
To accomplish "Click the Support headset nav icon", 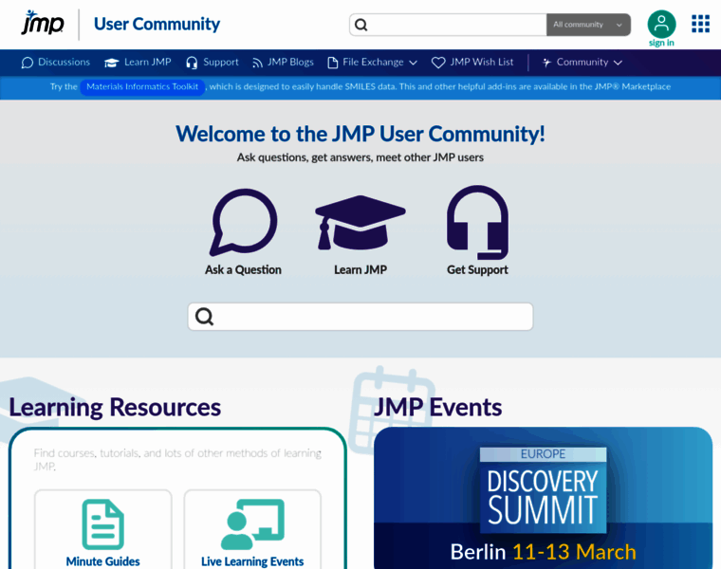I will coord(192,63).
